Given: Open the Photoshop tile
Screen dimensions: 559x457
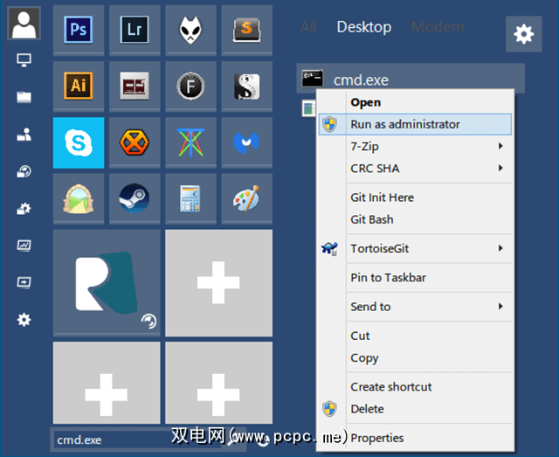Looking at the screenshot, I should click(79, 30).
